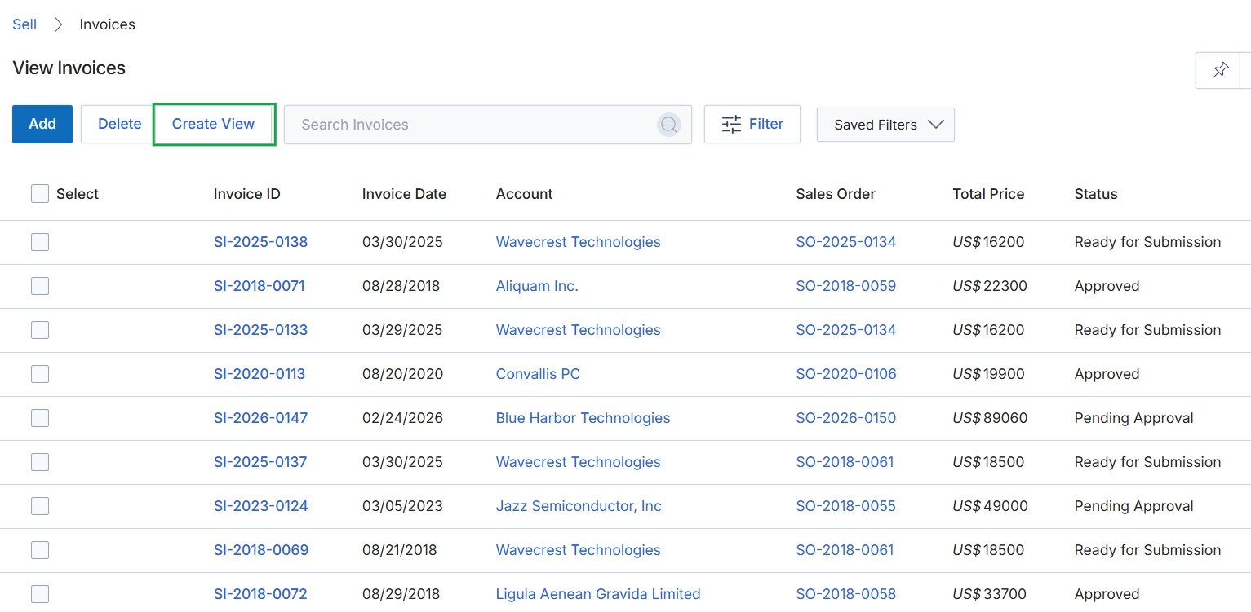Open the Filter button
The height and width of the screenshot is (612, 1251).
(x=752, y=124)
